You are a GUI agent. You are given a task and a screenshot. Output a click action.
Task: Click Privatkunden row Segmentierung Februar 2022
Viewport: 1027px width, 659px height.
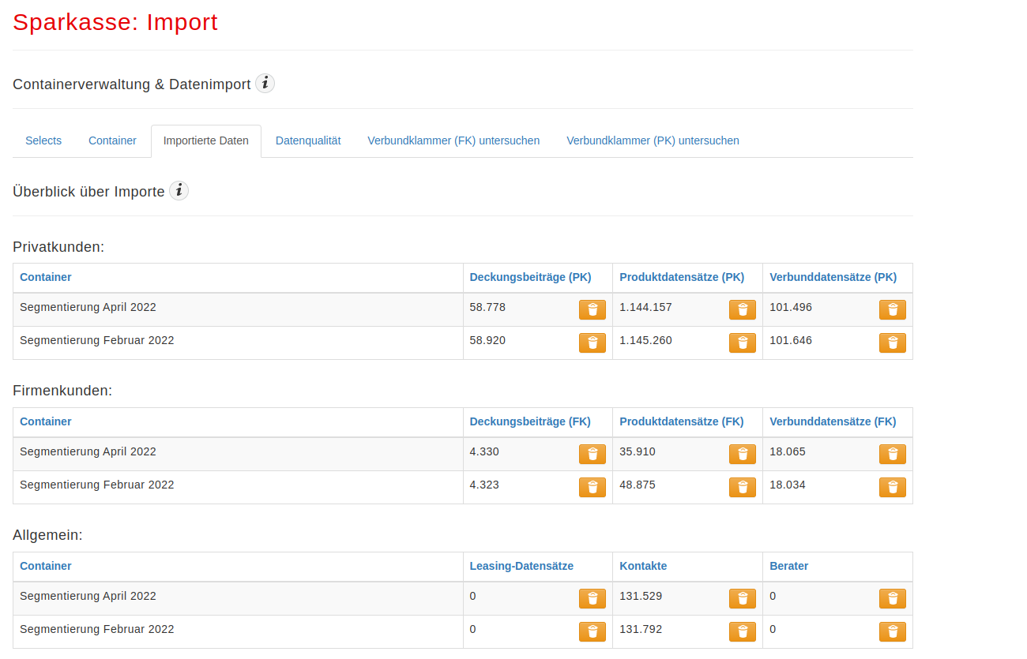(463, 343)
